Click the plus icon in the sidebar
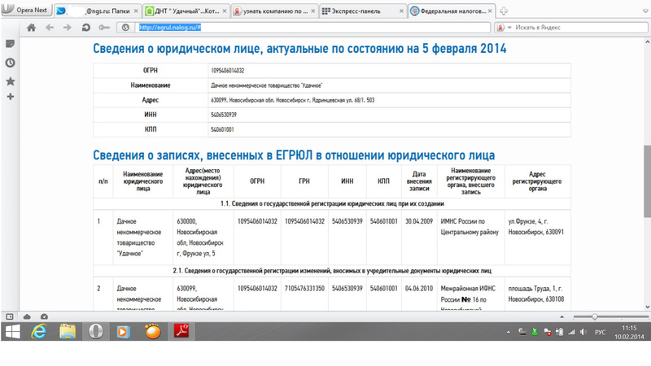Screen dimensions: 651x366 tap(11, 97)
